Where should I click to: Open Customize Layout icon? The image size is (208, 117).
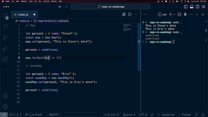coord(203,7)
